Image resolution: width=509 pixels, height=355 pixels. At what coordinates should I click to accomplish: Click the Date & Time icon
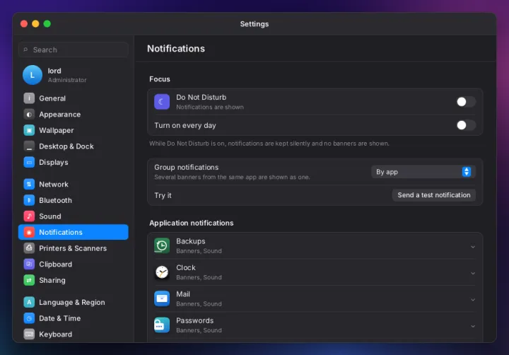coord(29,318)
